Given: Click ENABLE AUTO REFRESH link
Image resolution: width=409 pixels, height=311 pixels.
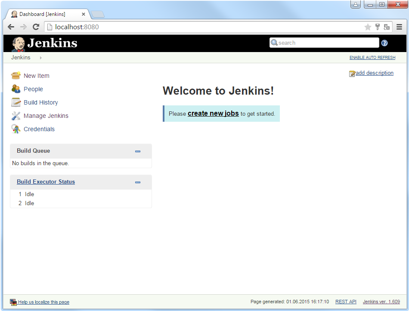Looking at the screenshot, I should 372,57.
